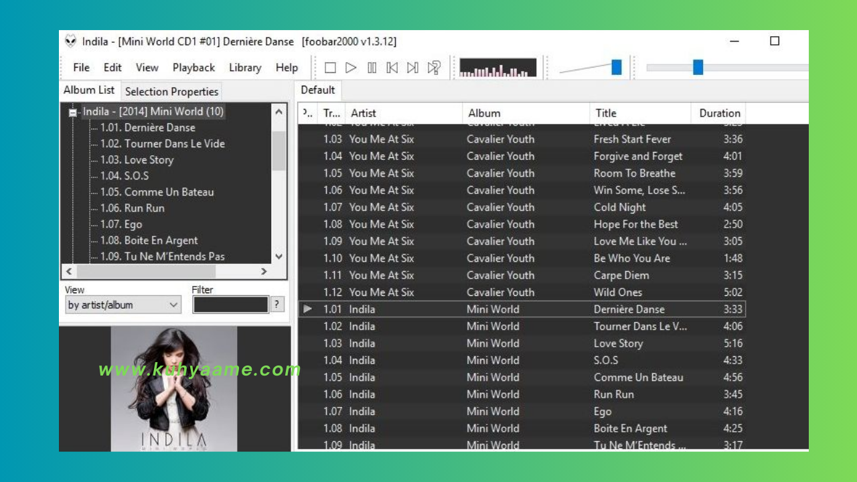Click the Filter input field
857x482 pixels.
pyautogui.click(x=230, y=305)
